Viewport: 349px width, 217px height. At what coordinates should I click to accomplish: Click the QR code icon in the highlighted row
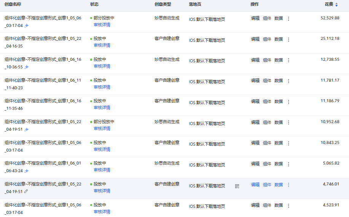(237, 186)
